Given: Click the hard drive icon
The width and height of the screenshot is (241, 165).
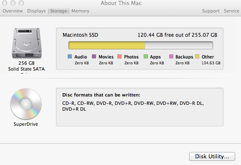Looking at the screenshot, I should (27, 43).
